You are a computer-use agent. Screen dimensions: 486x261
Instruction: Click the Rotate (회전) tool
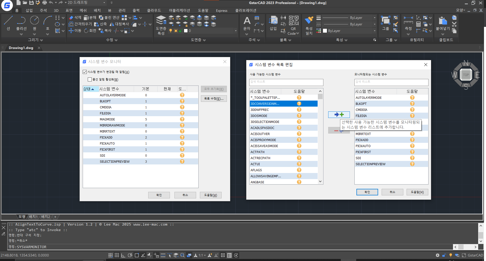90,31
